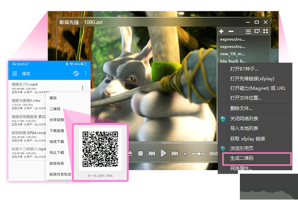The image size is (298, 200).
Task: Choose 打开BT种子... from context menu
Action: click(x=244, y=69)
